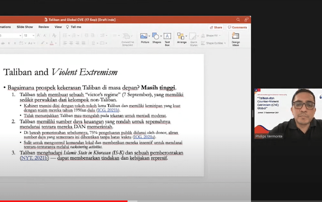Click the Picture insert icon
Viewport: 322px width, 202px height.
tap(144, 36)
